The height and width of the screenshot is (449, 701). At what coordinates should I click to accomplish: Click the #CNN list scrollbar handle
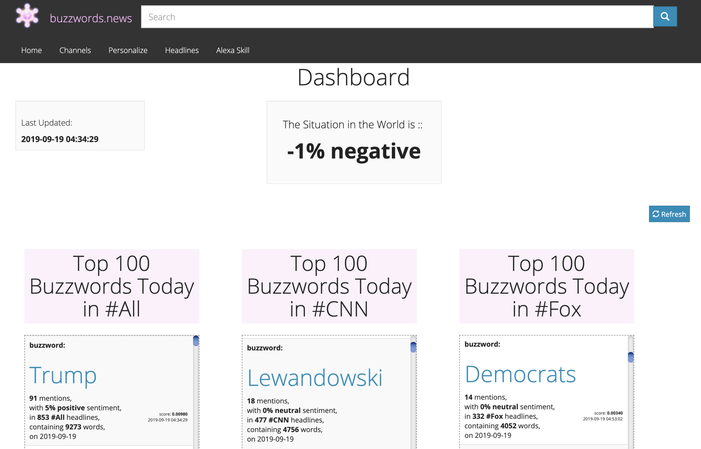pos(413,347)
